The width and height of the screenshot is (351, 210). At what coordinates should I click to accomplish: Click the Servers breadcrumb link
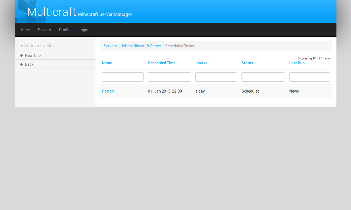click(110, 46)
